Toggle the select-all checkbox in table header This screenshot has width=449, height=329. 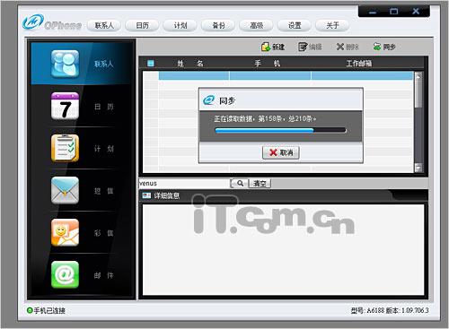click(x=151, y=63)
